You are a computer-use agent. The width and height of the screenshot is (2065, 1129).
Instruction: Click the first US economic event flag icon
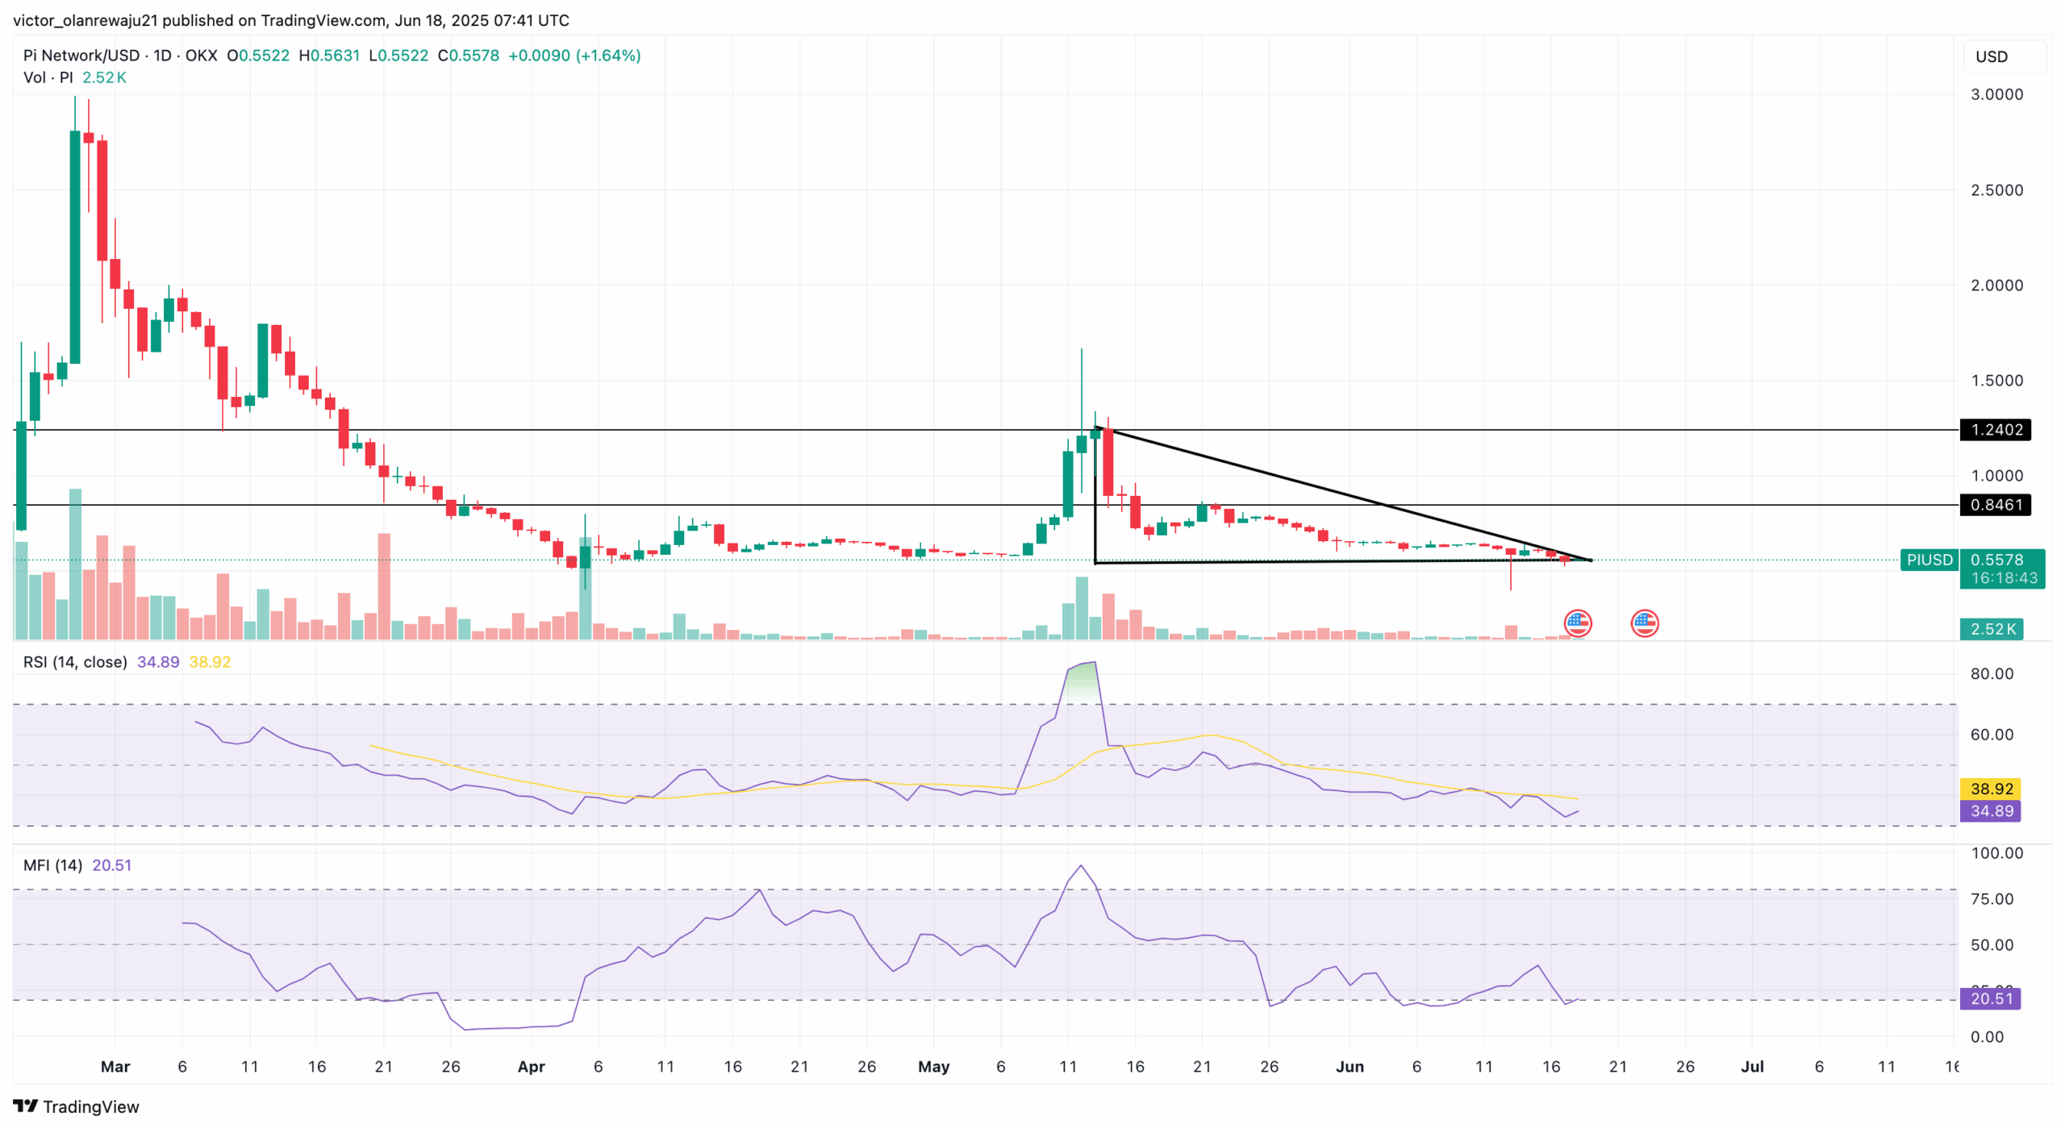pos(1577,623)
